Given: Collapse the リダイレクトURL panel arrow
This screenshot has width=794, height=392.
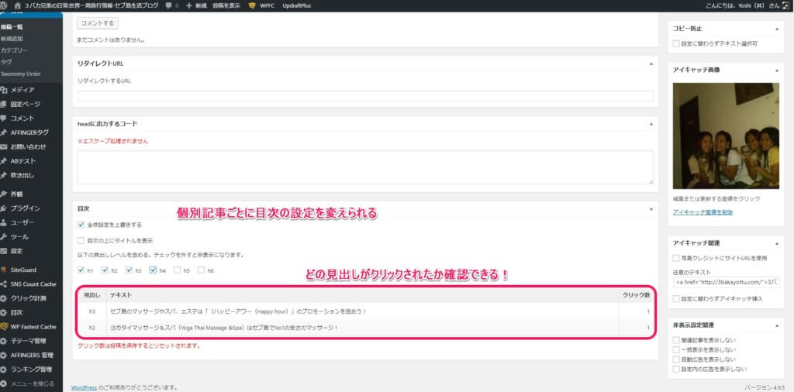Looking at the screenshot, I should click(x=651, y=64).
